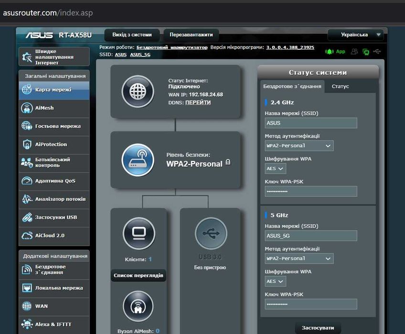Switch to Бездротове з`єднання tab

pos(292,86)
